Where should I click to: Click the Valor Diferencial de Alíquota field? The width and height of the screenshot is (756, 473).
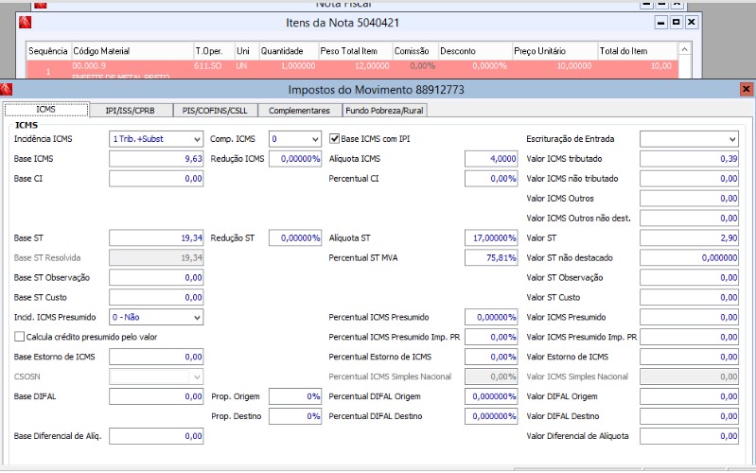689,436
